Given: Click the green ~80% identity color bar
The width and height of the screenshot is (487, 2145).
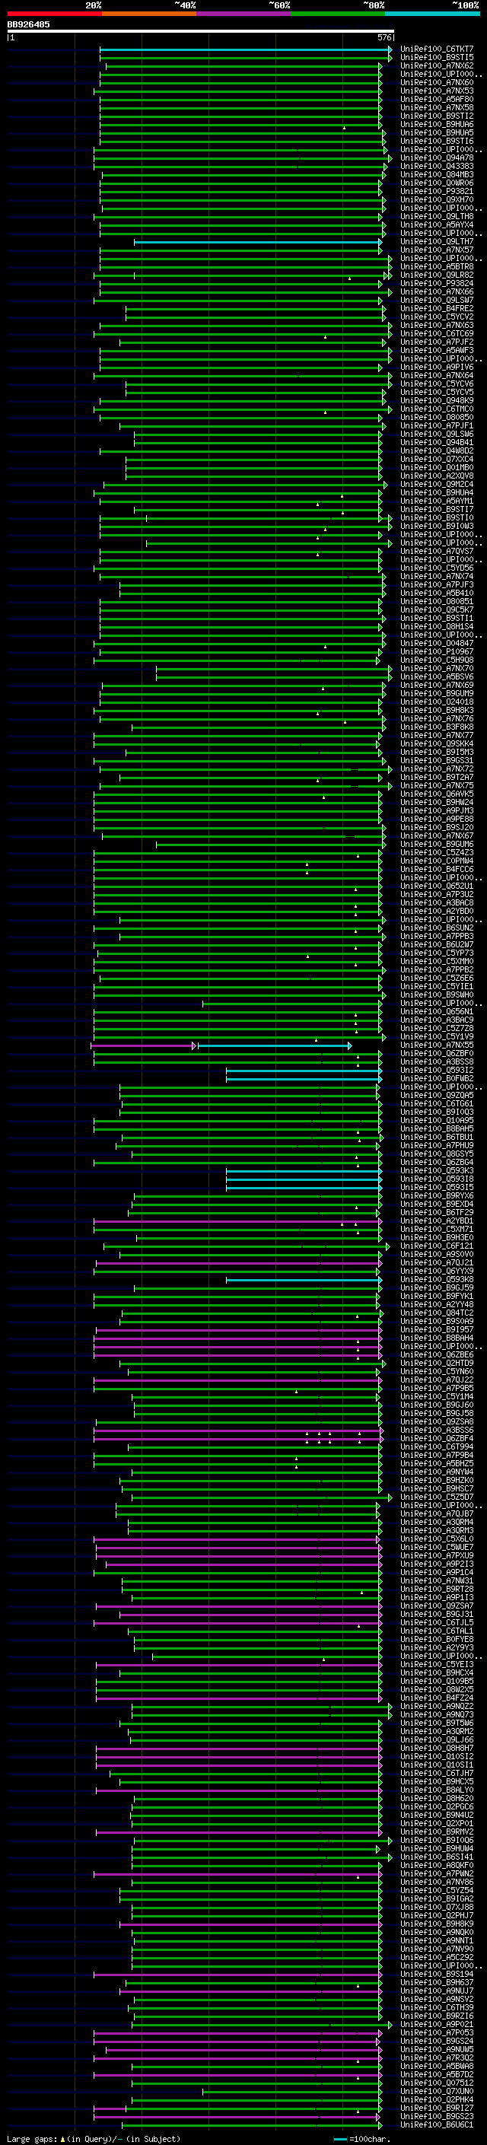Looking at the screenshot, I should click(338, 14).
